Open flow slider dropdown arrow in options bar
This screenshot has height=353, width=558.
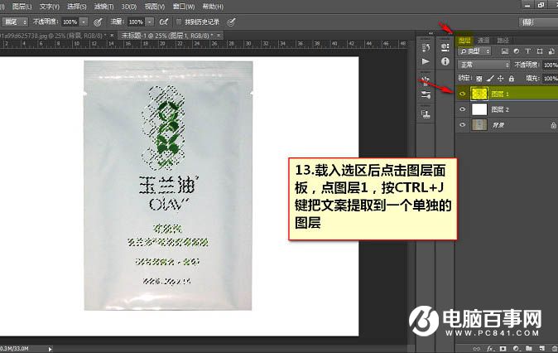coord(150,22)
